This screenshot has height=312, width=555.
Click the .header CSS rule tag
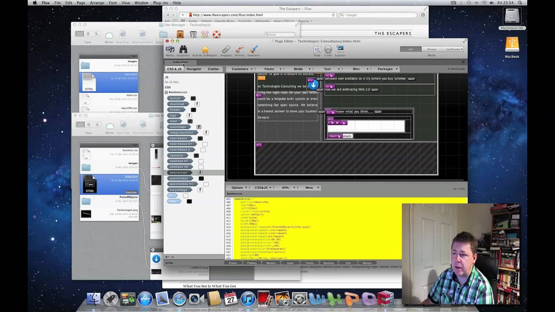tap(177, 110)
